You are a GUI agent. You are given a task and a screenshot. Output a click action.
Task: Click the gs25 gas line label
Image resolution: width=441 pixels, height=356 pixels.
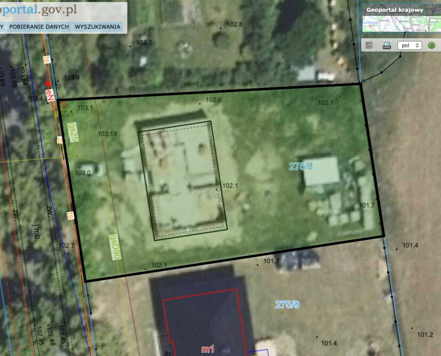coord(73,132)
